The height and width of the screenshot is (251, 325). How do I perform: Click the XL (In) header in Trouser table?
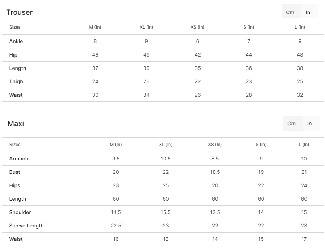point(146,27)
